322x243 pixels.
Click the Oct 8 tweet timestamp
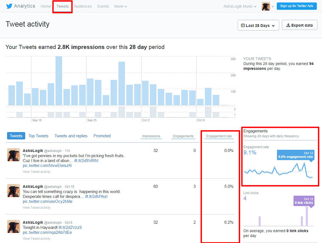(x=68, y=223)
